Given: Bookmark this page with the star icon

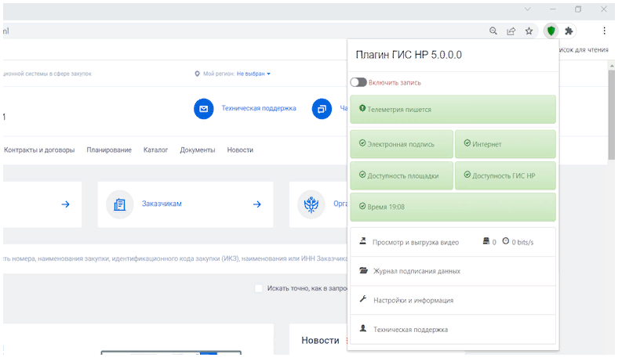Looking at the screenshot, I should [529, 31].
